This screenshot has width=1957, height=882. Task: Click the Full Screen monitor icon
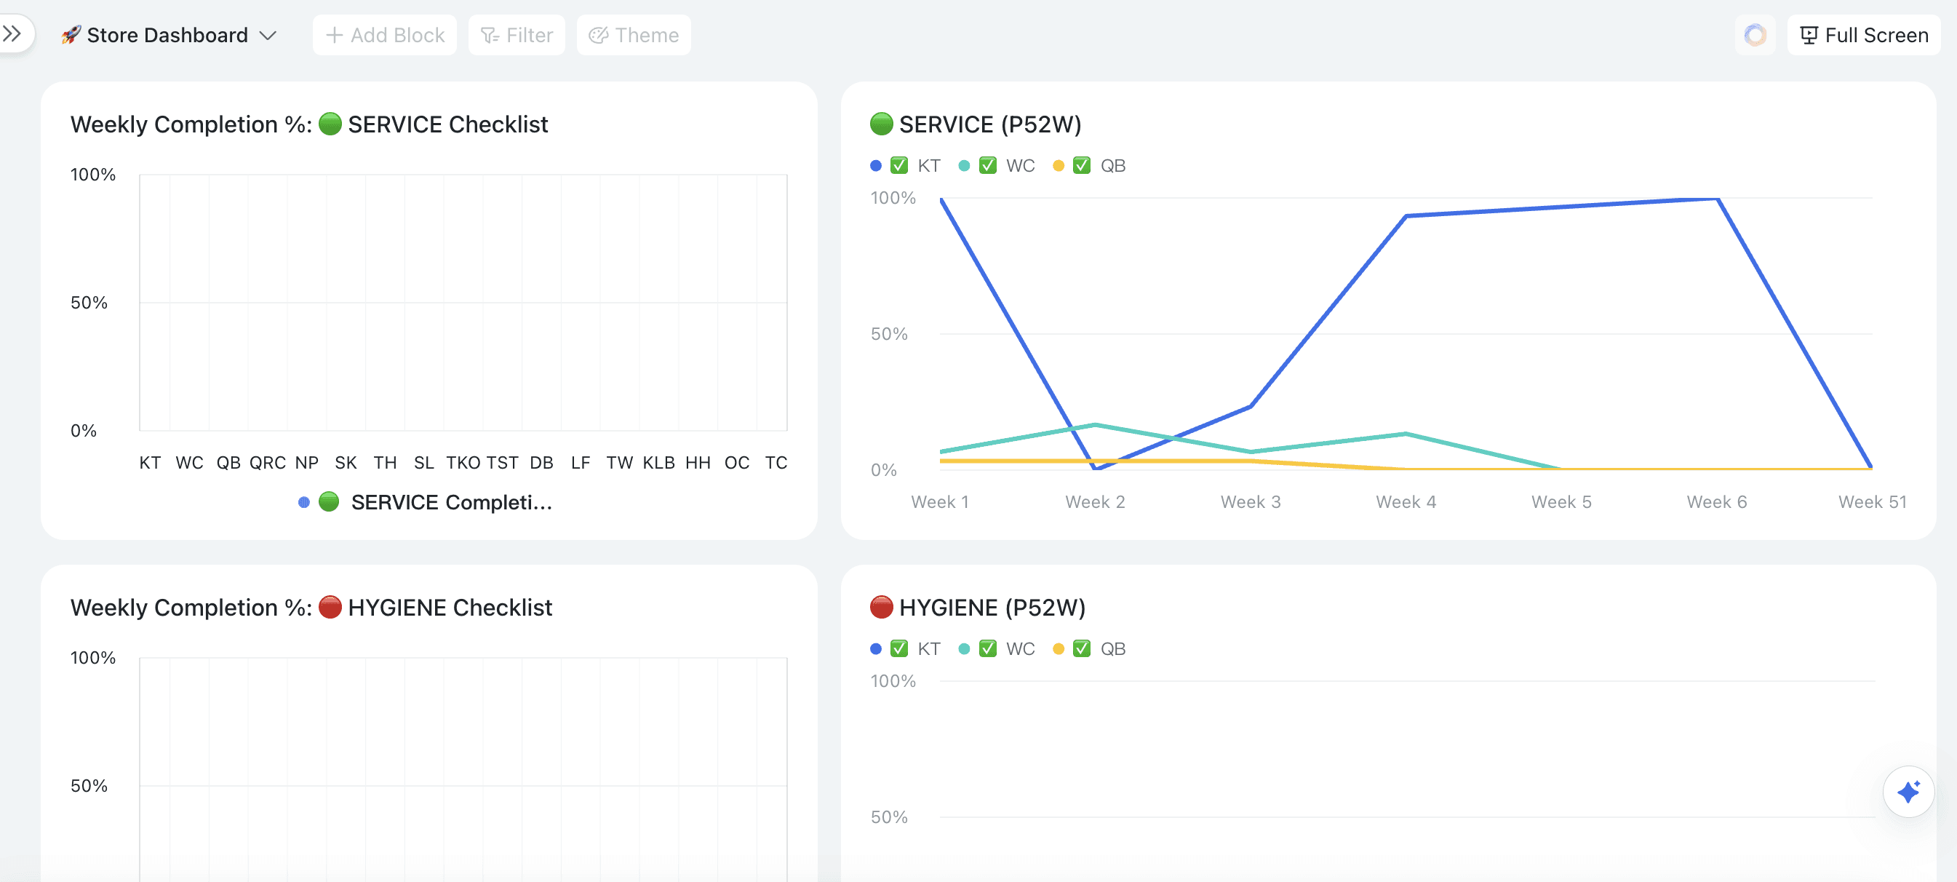click(x=1809, y=36)
